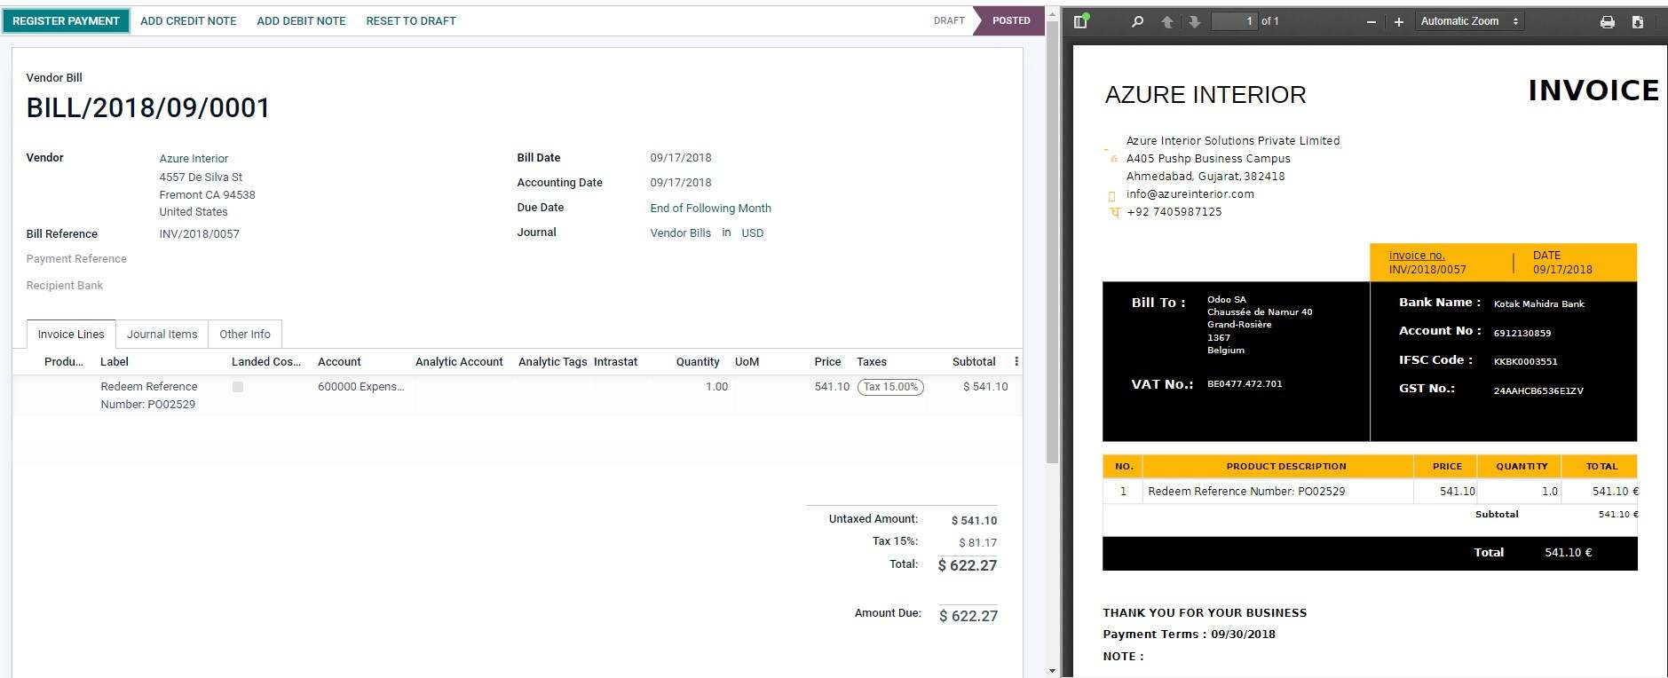Click Add Debit Note
The width and height of the screenshot is (1668, 678).
tap(301, 20)
